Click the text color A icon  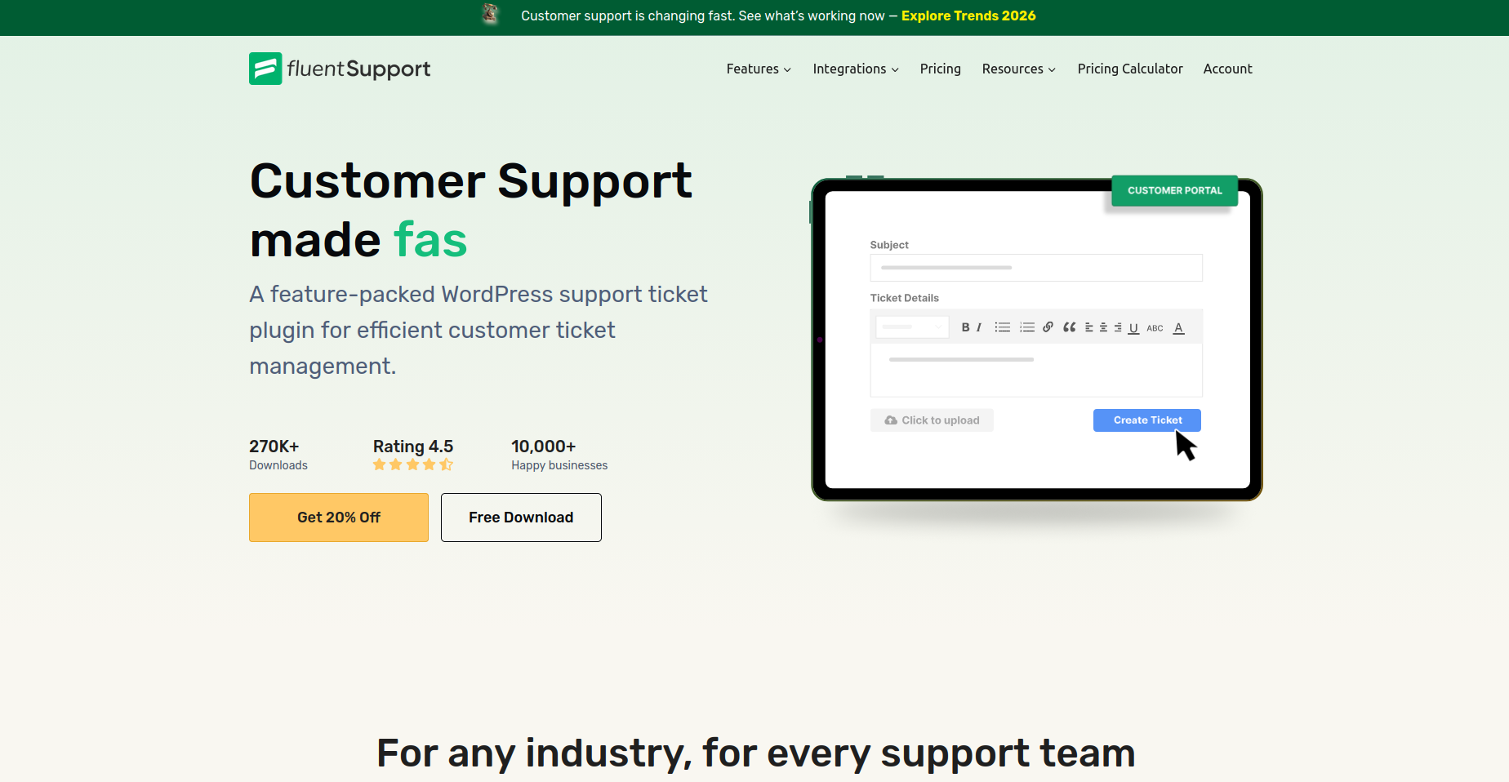click(x=1178, y=328)
